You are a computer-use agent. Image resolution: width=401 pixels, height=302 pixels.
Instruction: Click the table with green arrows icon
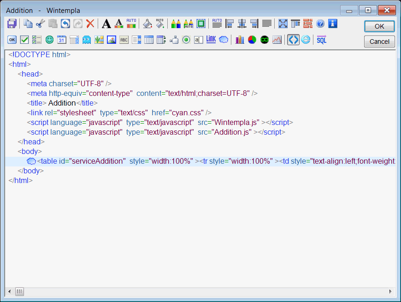click(x=161, y=40)
